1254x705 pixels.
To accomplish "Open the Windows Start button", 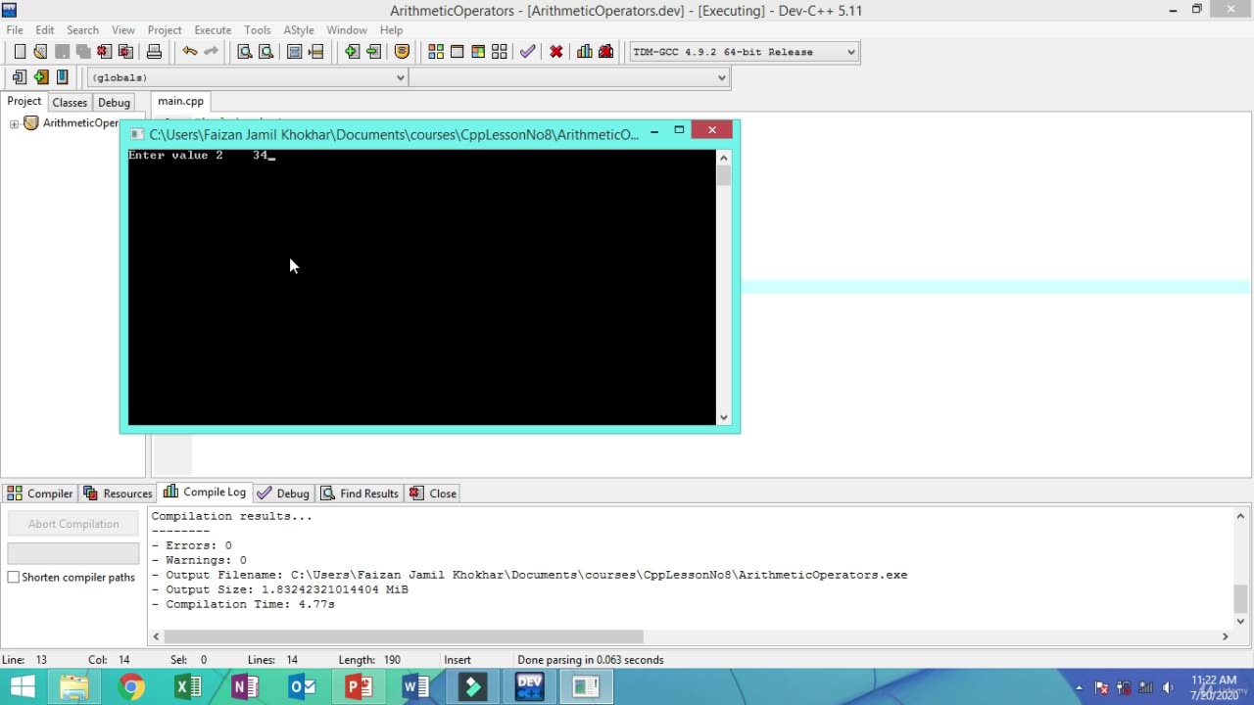I will click(23, 687).
